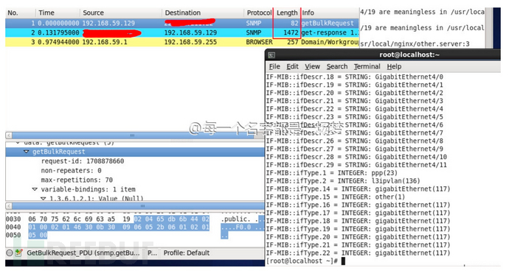Viewport: 509px width, 271px height.
Task: Sort packets by the Info column header
Action: (x=330, y=13)
